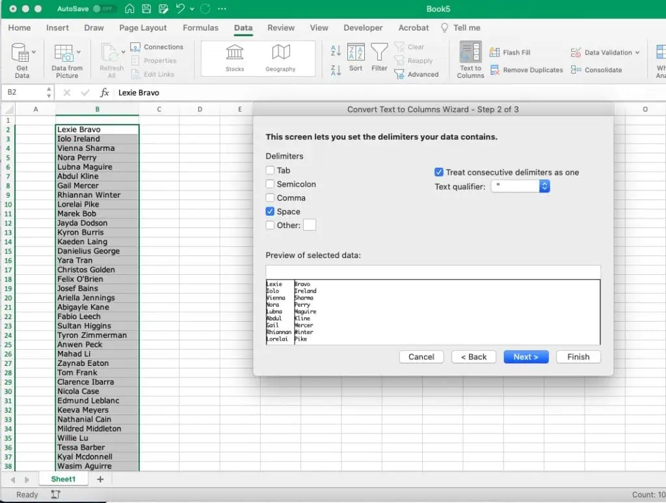The image size is (666, 503).
Task: Open the Developer tab
Action: [x=363, y=28]
